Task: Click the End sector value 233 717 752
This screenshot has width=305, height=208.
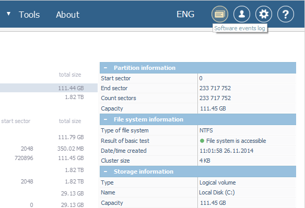Action: click(x=215, y=88)
